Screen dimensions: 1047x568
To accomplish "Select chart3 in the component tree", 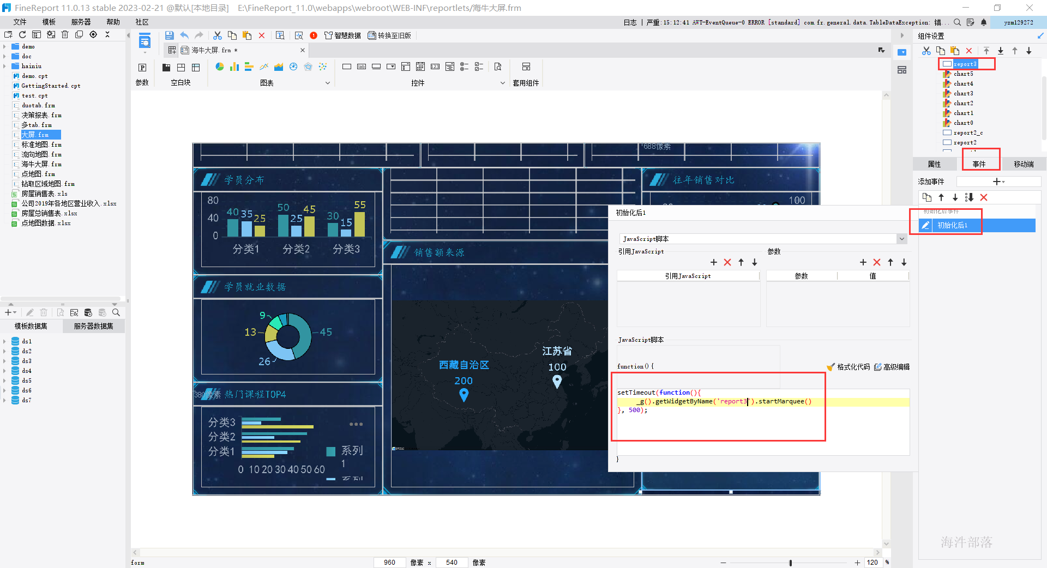I will 963,93.
